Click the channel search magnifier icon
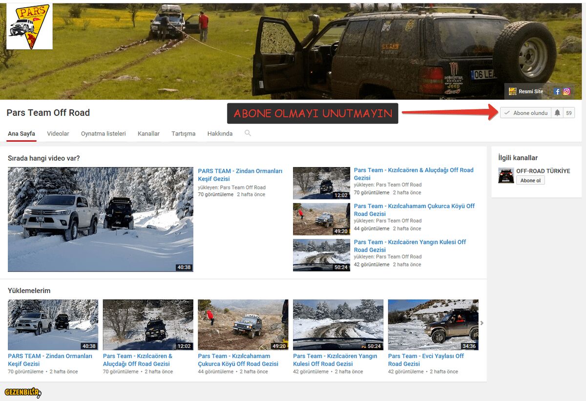The image size is (586, 401). click(x=248, y=133)
